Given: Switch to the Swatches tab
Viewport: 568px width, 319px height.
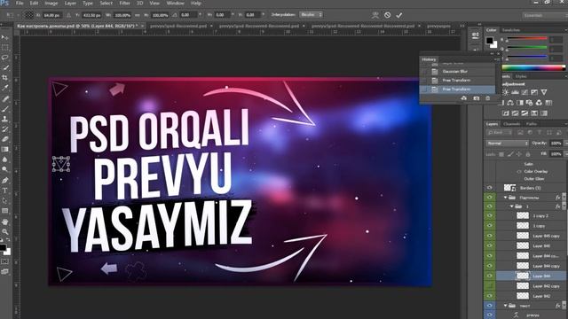Looking at the screenshot, I should pyautogui.click(x=511, y=30).
